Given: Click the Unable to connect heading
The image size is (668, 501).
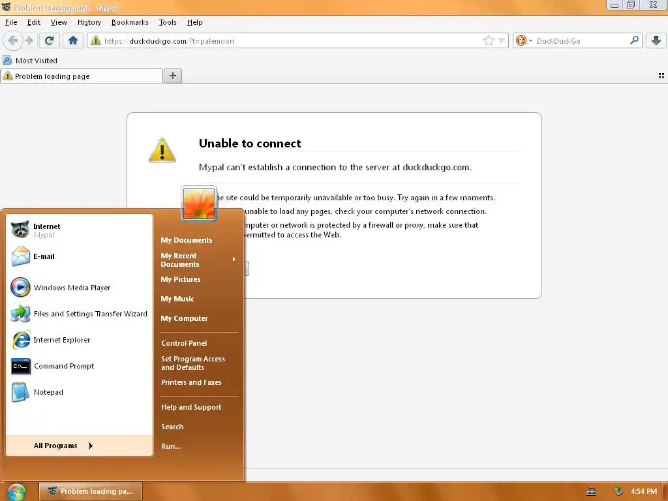Looking at the screenshot, I should [x=250, y=143].
